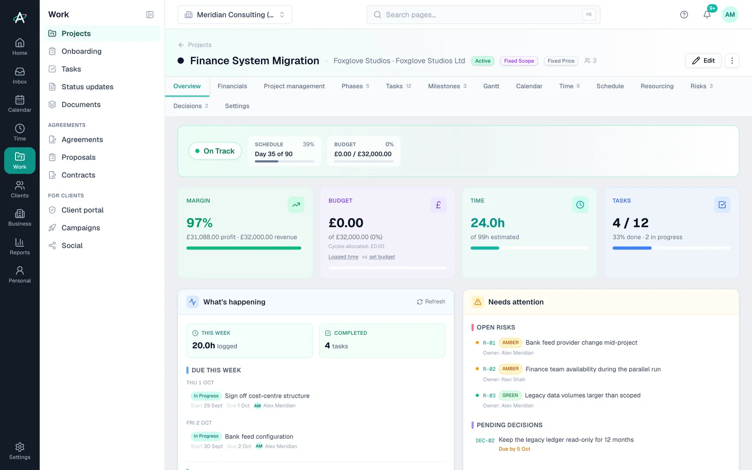The height and width of the screenshot is (470, 752).
Task: Click the Budget pound icon
Action: tap(438, 205)
